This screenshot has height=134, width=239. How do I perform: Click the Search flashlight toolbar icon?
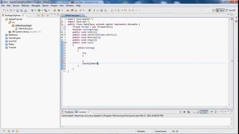click(80, 10)
